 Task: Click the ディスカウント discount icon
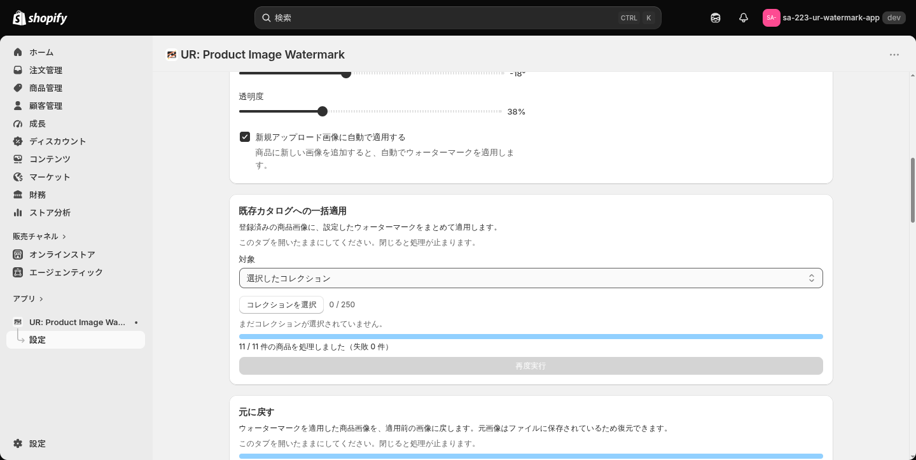coord(18,141)
